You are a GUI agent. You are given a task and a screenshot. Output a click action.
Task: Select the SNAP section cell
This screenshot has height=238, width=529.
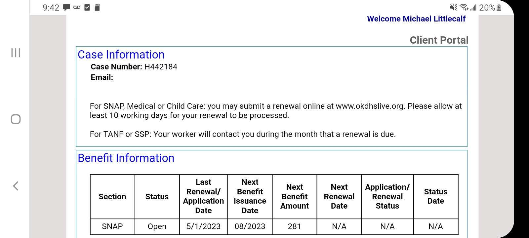tap(112, 226)
